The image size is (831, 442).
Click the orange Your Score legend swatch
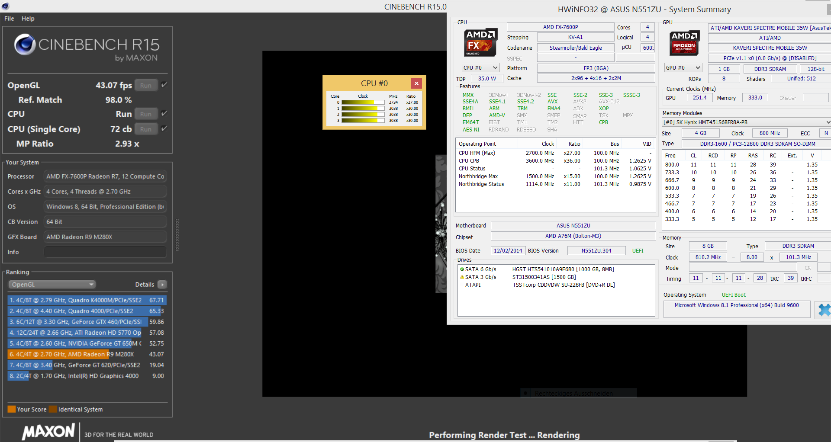pos(12,409)
